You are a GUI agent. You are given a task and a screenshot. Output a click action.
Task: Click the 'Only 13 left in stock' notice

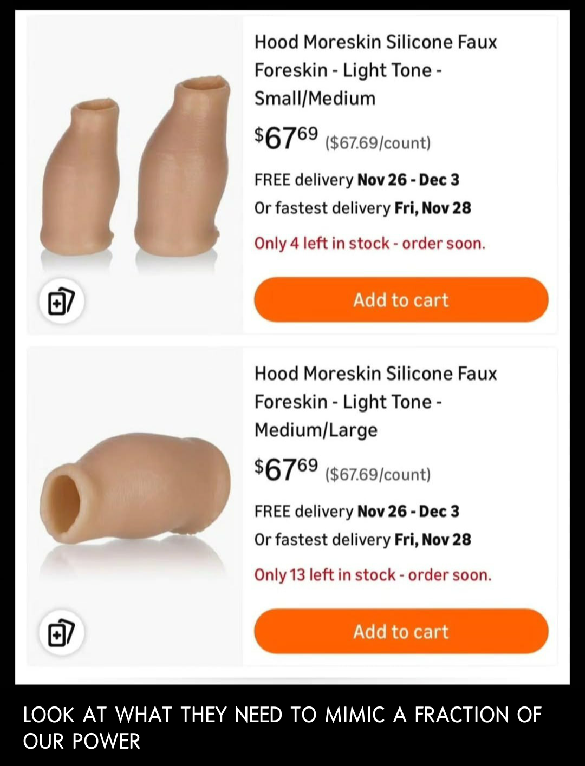pyautogui.click(x=373, y=575)
